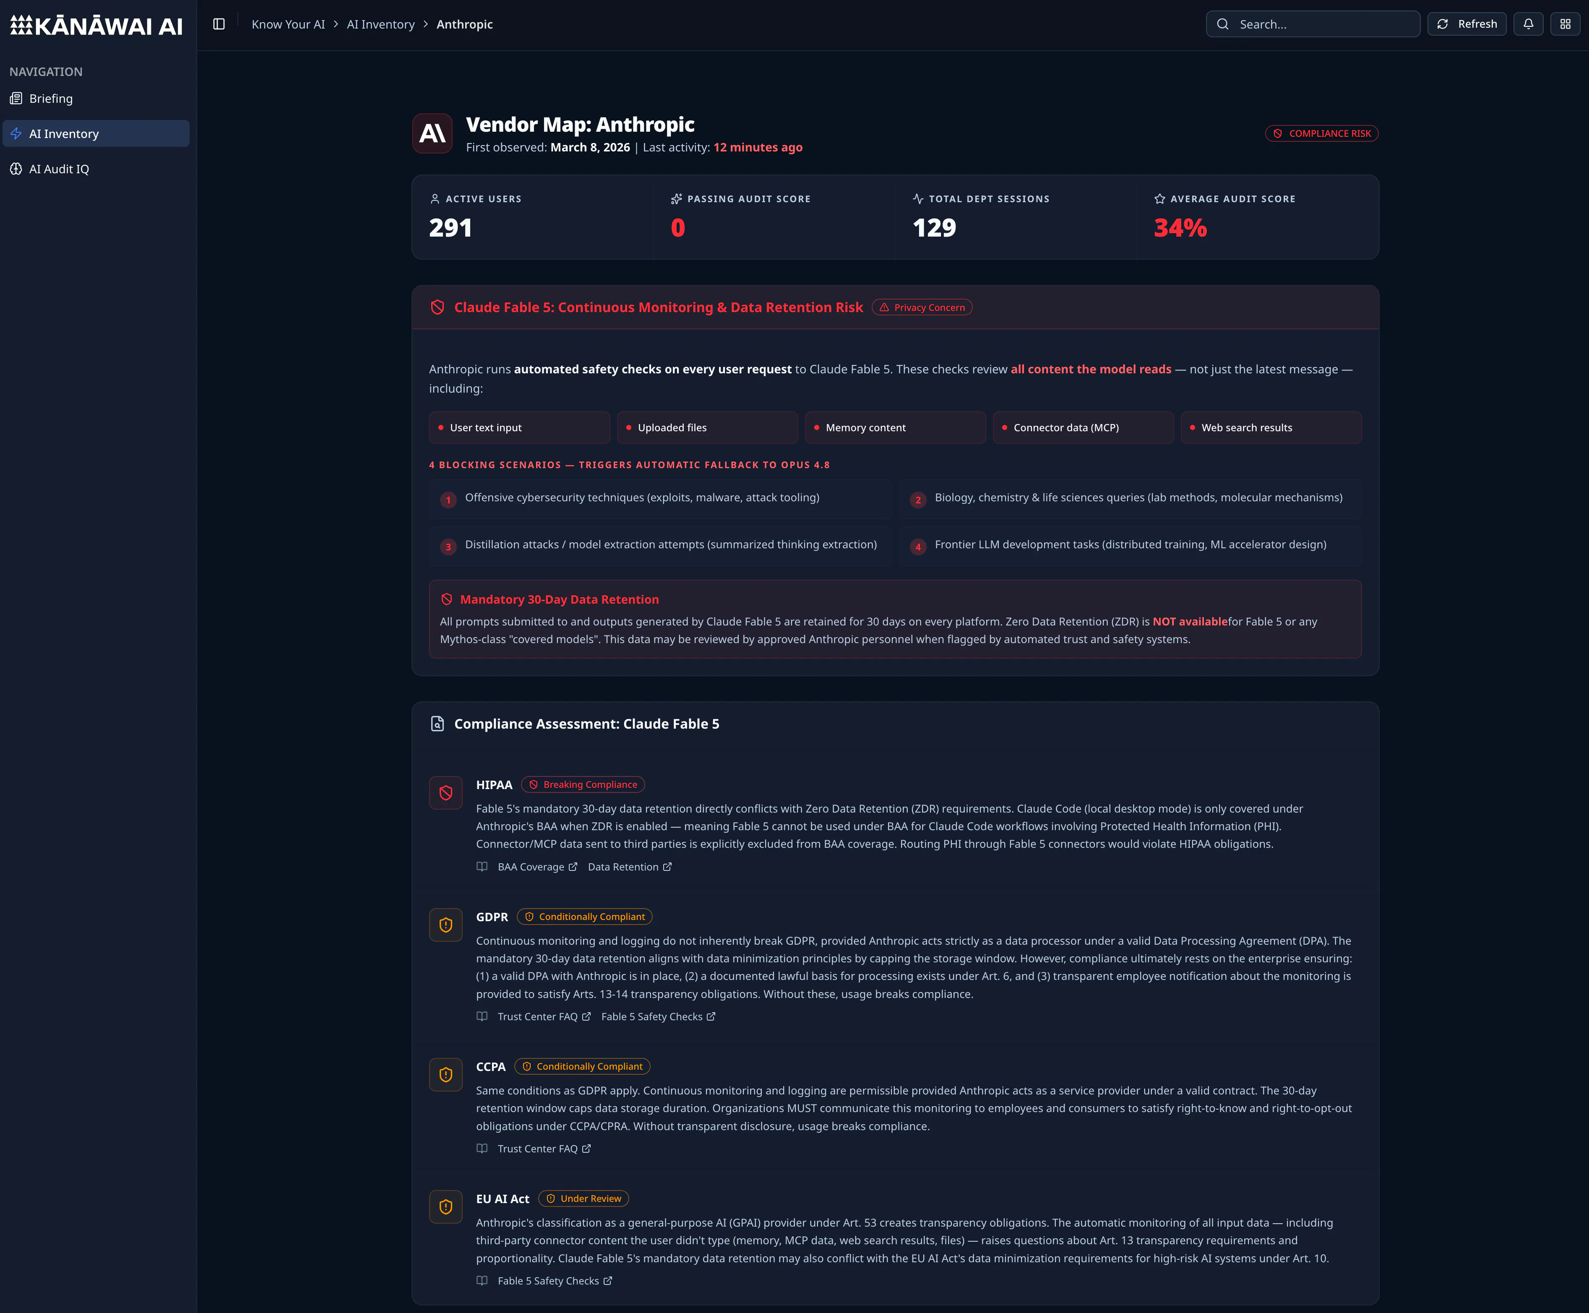This screenshot has height=1313, width=1589.
Task: Open Trust Center FAQ link under GDPR
Action: (x=544, y=1016)
